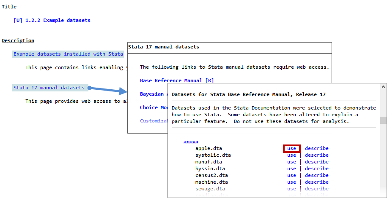Open Example datasets installed with Stata link
The width and height of the screenshot is (387, 198).
(68, 54)
